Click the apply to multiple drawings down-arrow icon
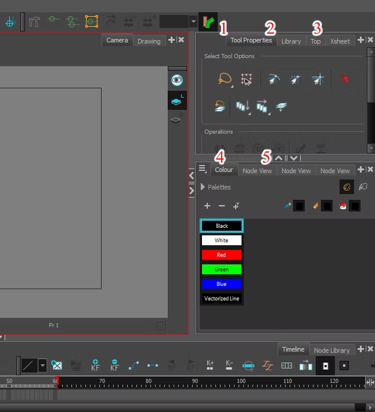 (x=243, y=107)
